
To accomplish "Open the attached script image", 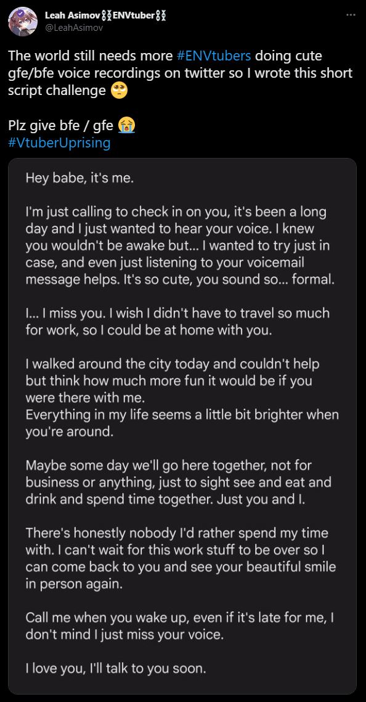I will (182, 426).
